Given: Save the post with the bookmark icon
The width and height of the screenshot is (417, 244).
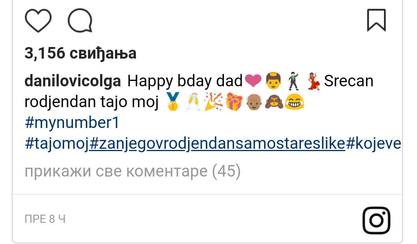Looking at the screenshot, I should click(376, 20).
